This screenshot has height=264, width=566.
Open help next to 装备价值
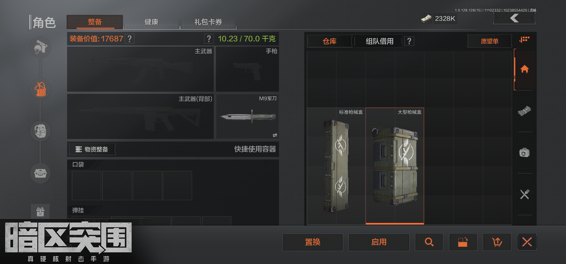(x=129, y=39)
